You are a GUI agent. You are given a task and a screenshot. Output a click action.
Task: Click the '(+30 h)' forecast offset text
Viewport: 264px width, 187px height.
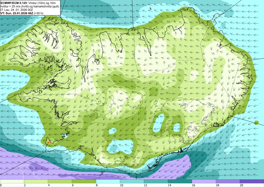tap(38, 13)
